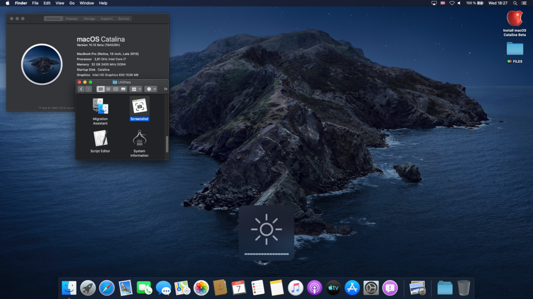Open the Trash in the Dock

pyautogui.click(x=464, y=288)
